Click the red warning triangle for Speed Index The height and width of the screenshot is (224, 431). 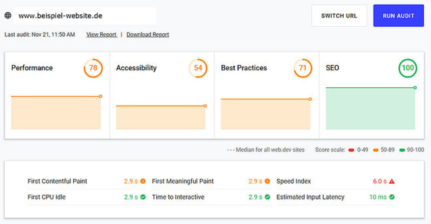(x=392, y=181)
